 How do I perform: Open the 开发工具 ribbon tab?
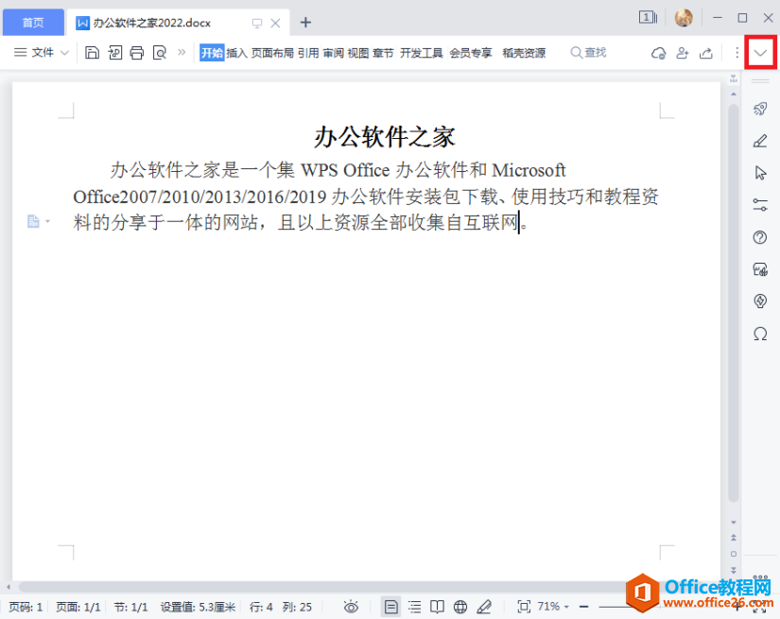click(422, 53)
